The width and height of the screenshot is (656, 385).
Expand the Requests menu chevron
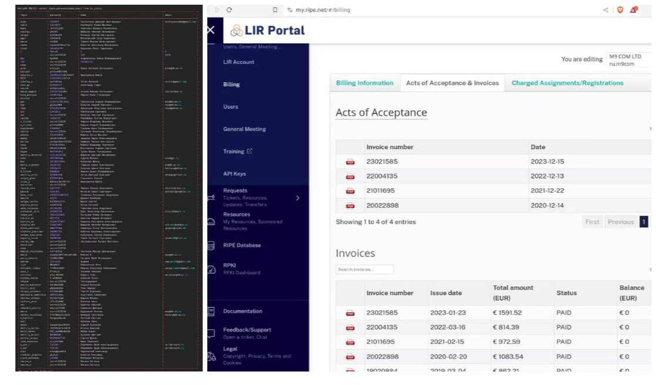(298, 198)
